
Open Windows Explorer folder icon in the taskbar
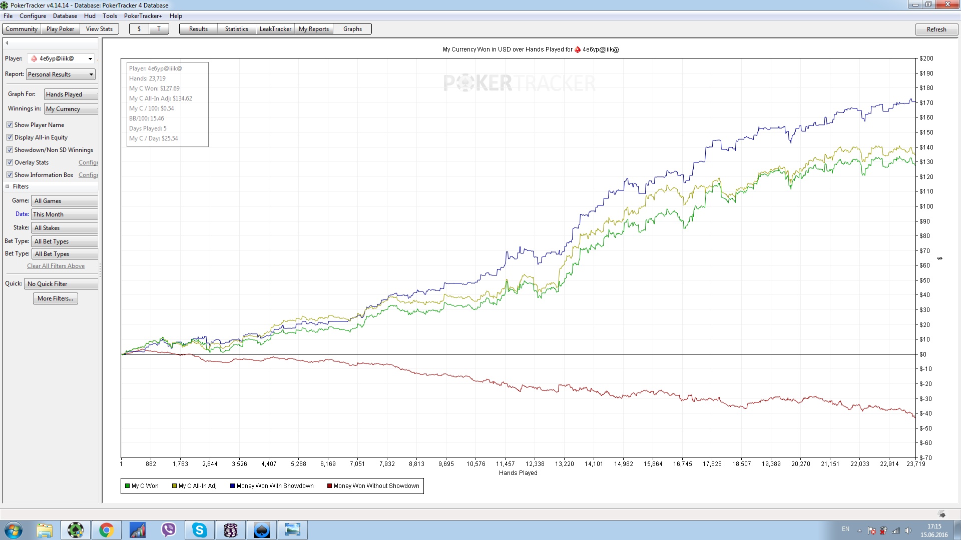tap(45, 530)
